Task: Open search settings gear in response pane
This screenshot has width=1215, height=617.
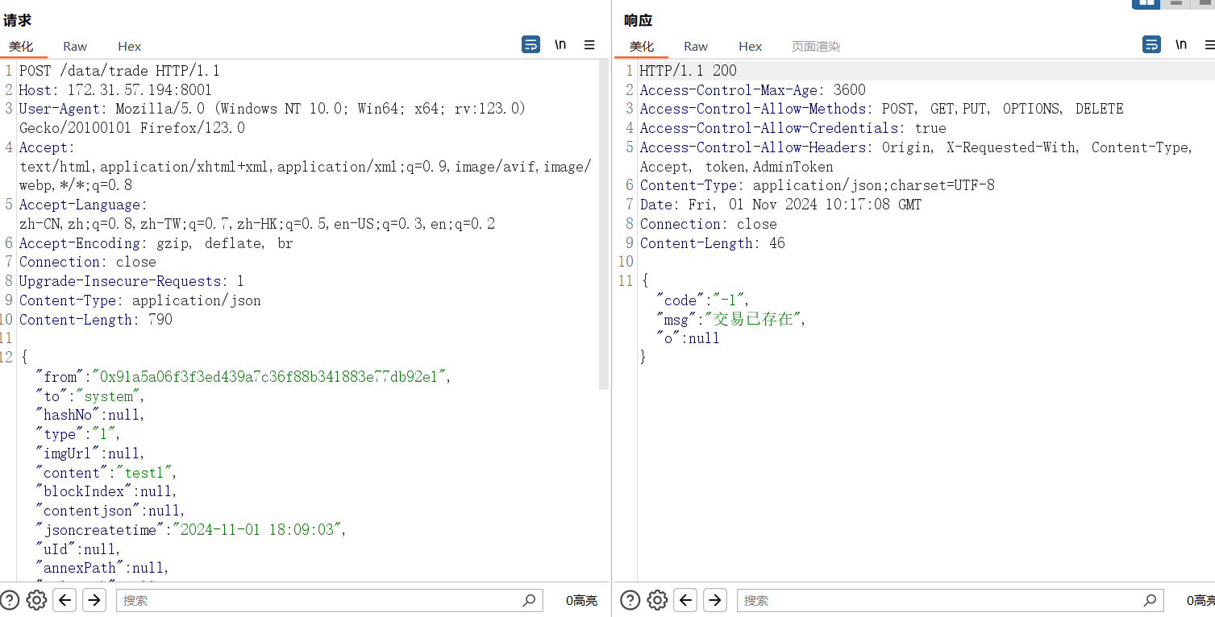Action: tap(657, 600)
